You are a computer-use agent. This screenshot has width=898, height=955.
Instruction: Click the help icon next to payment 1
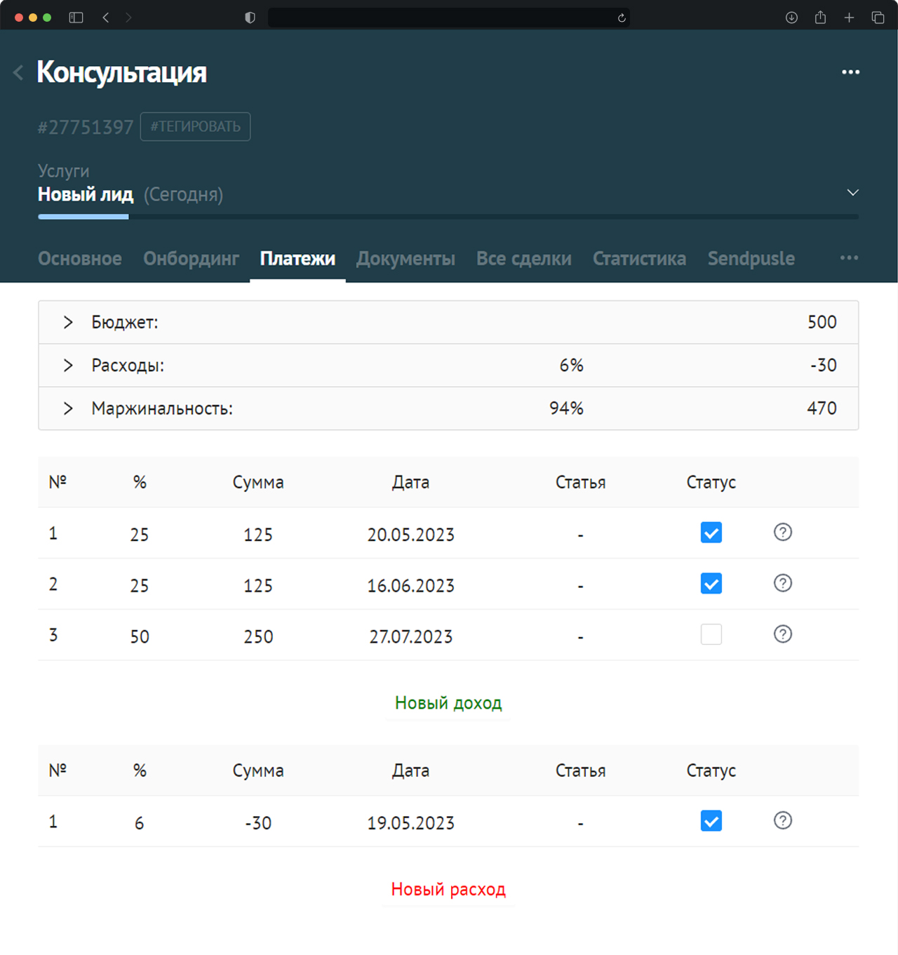[783, 533]
